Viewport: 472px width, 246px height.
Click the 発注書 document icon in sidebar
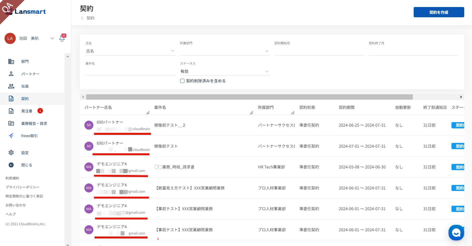pos(11,111)
